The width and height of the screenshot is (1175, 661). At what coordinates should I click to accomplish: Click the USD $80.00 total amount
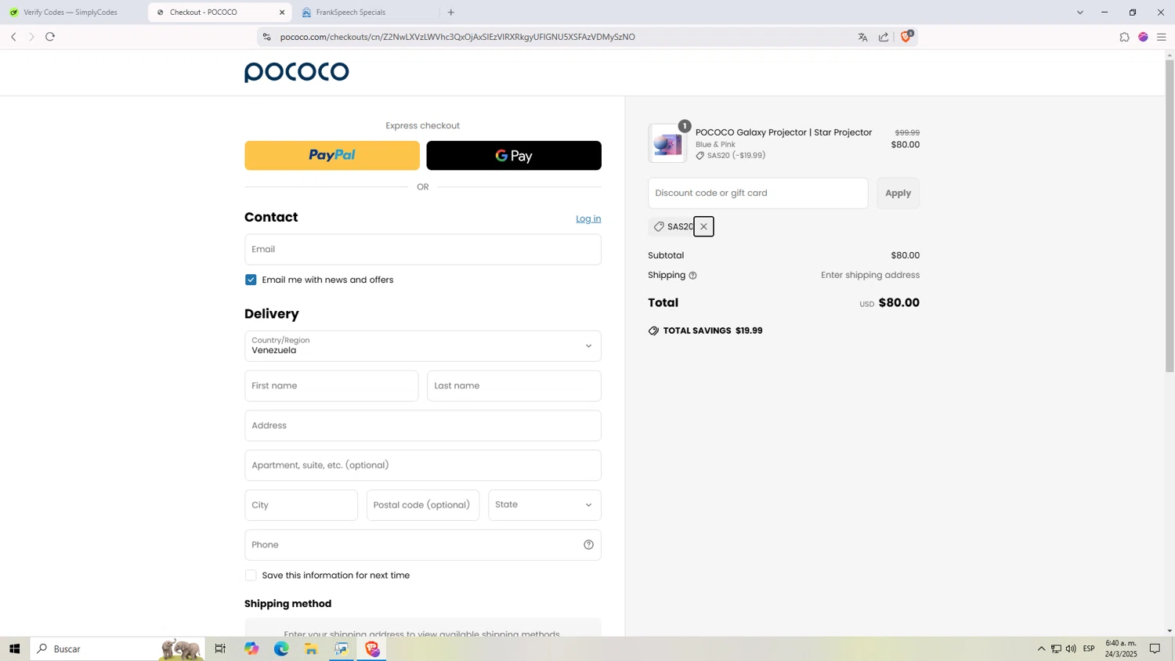(x=889, y=303)
